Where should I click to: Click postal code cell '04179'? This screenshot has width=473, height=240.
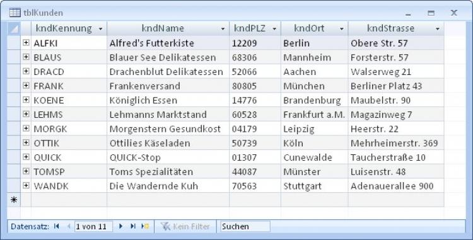tap(255, 129)
